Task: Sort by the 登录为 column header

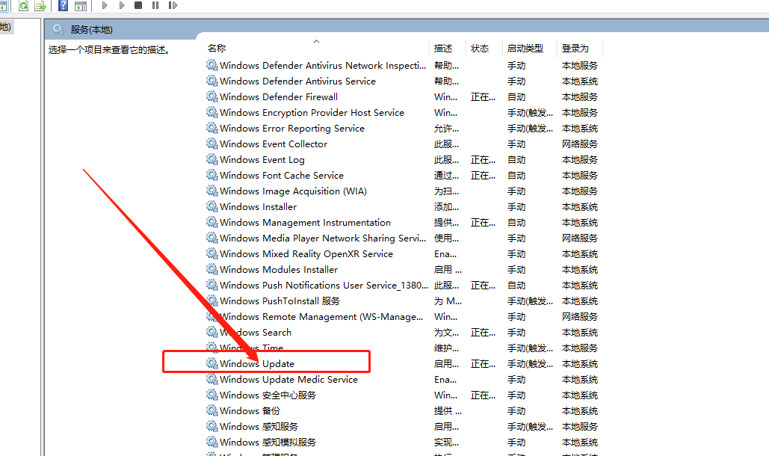Action: [575, 48]
